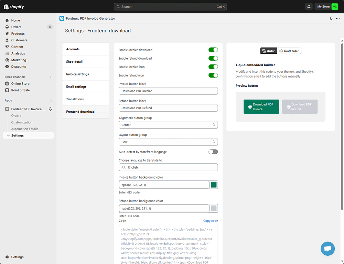Expand Sales channels section
Screen dimensions: 344x264
(51, 77)
